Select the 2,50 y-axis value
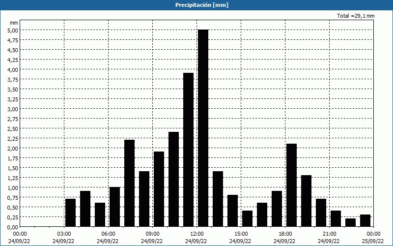 click(13, 128)
